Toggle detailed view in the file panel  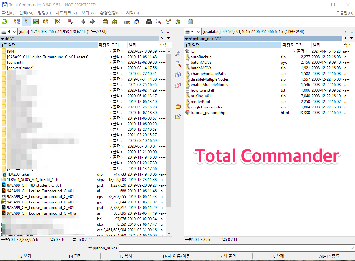26,22
